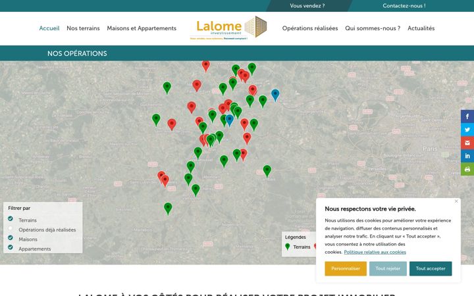Print page using printer icon
Screen dimensions: 474x296
467,169
